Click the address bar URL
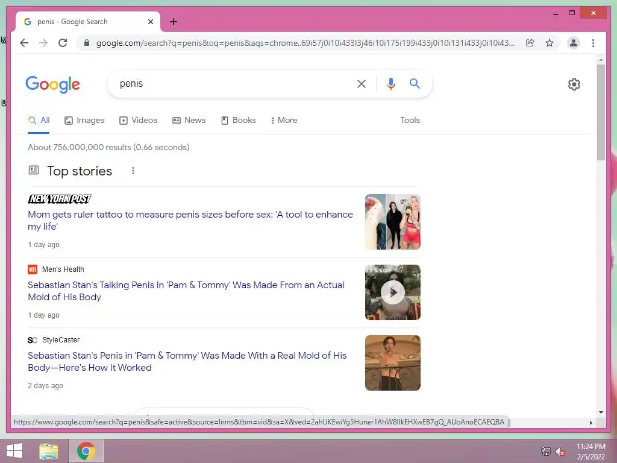 tap(305, 43)
